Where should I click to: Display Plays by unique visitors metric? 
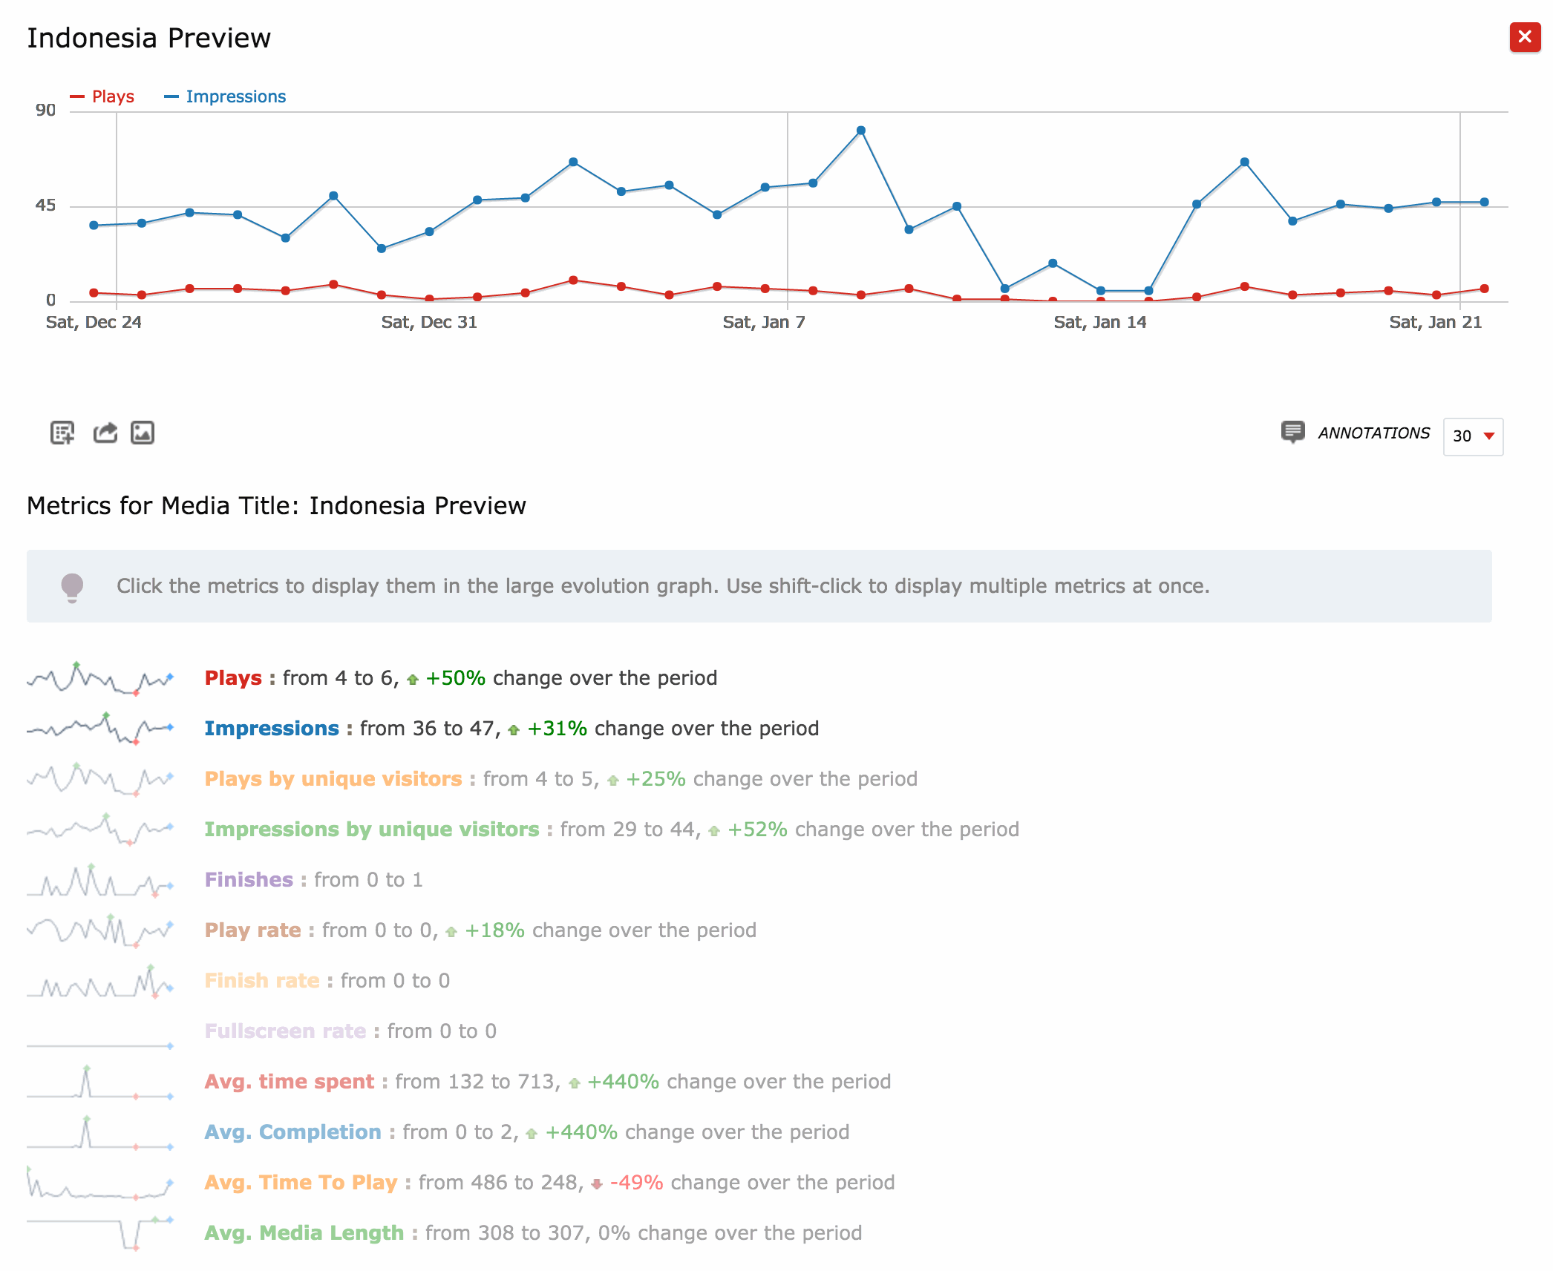[x=333, y=779]
